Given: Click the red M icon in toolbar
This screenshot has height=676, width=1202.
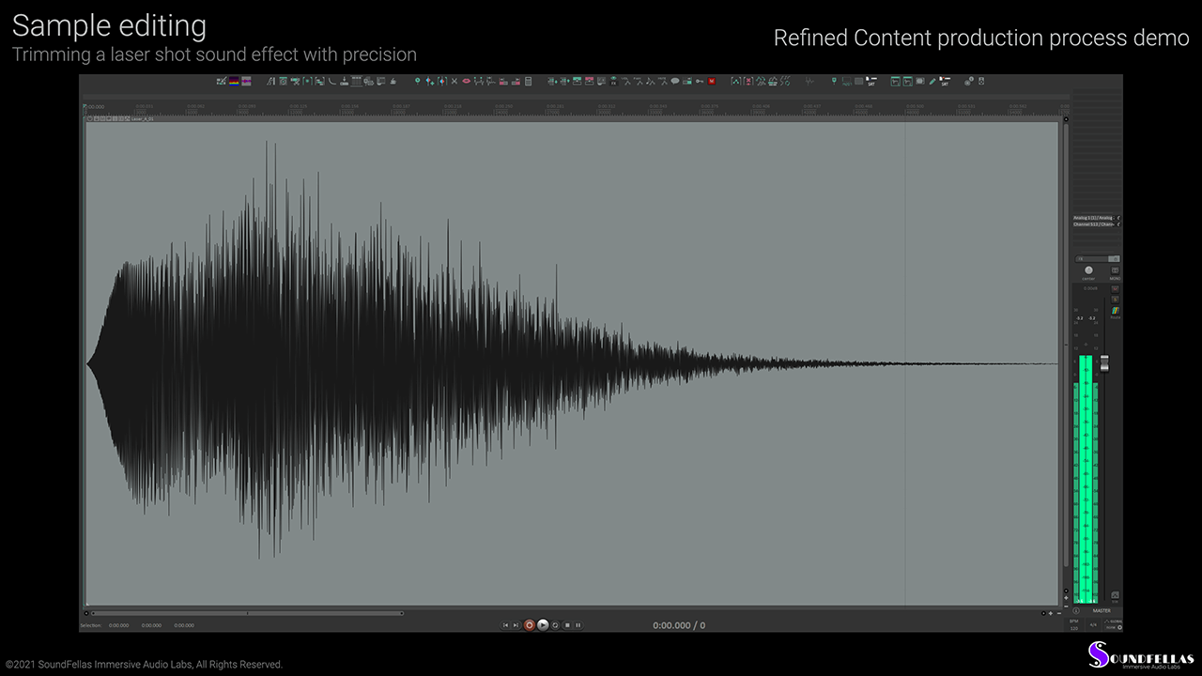Looking at the screenshot, I should (x=712, y=82).
